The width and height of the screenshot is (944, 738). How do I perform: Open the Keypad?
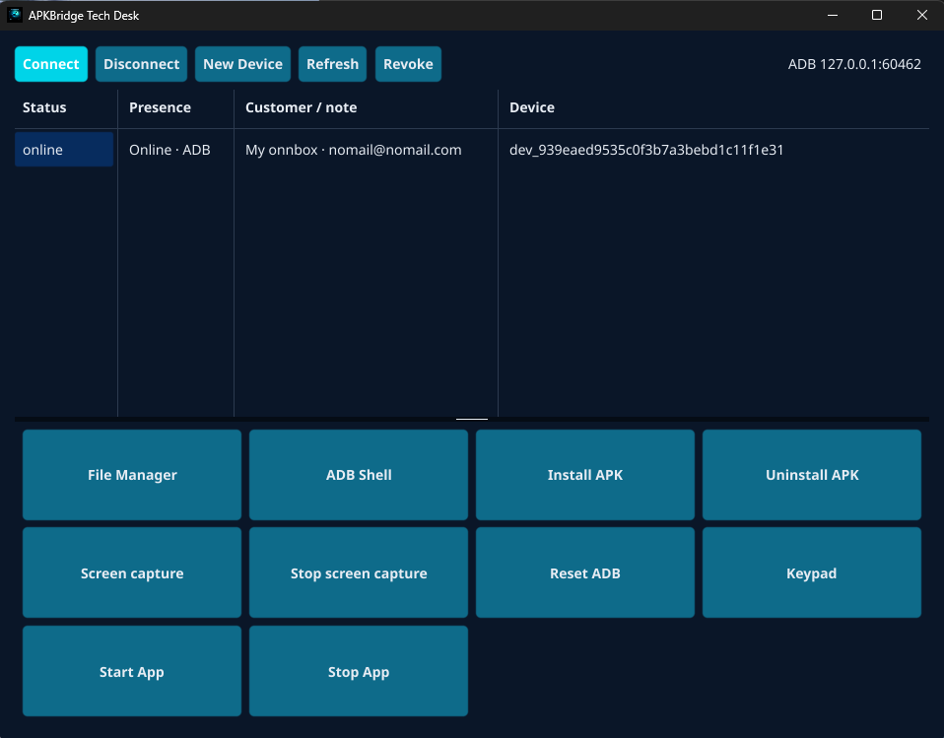[x=812, y=573]
